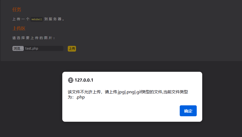Viewport: 242px width, 137px height.
Task: Click the yellow 上传 upload button
Action: (x=72, y=49)
